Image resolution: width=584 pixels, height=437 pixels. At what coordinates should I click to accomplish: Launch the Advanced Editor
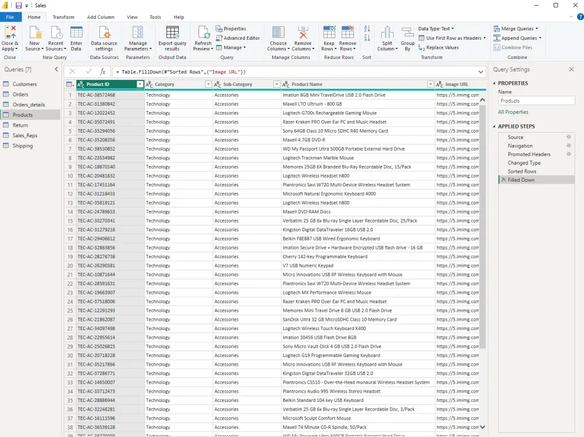click(x=238, y=38)
